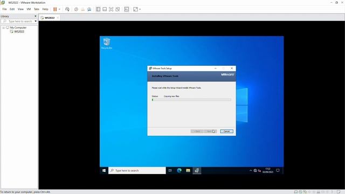Open the console view toolbar icon

127,9
